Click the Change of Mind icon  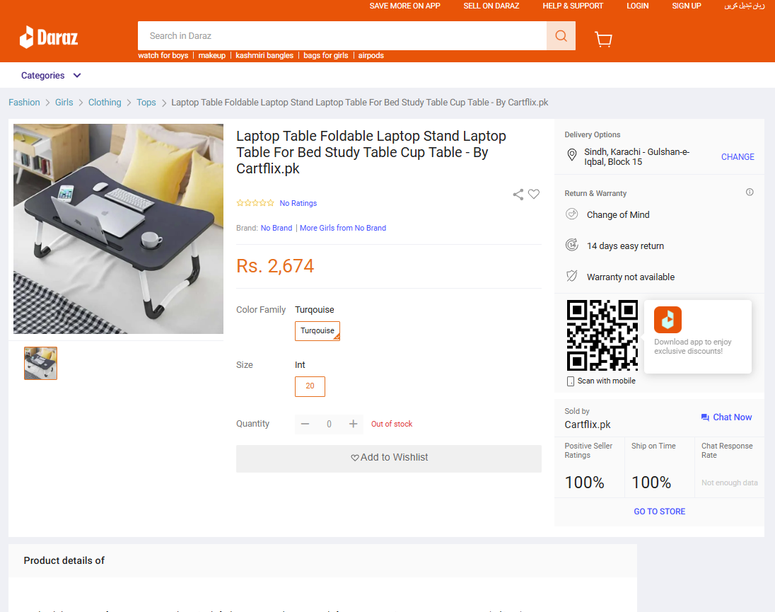[x=572, y=214]
